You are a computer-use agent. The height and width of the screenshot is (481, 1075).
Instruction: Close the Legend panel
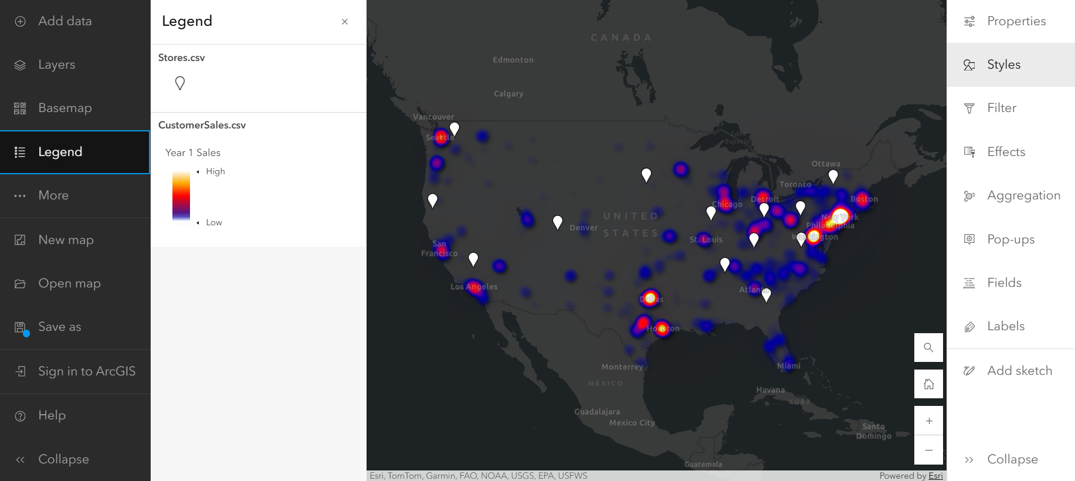point(345,22)
